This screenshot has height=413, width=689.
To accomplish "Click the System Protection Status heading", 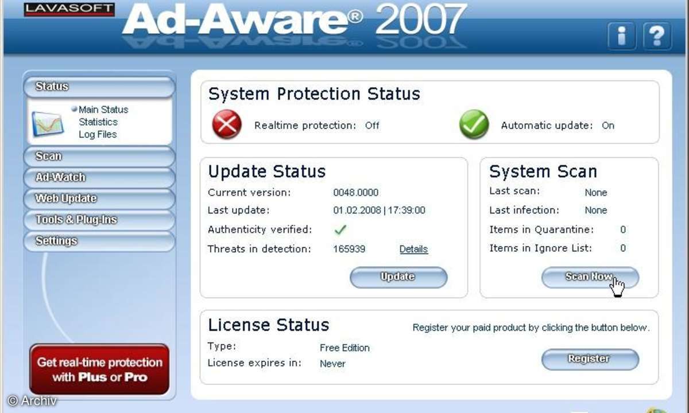I will (x=314, y=94).
